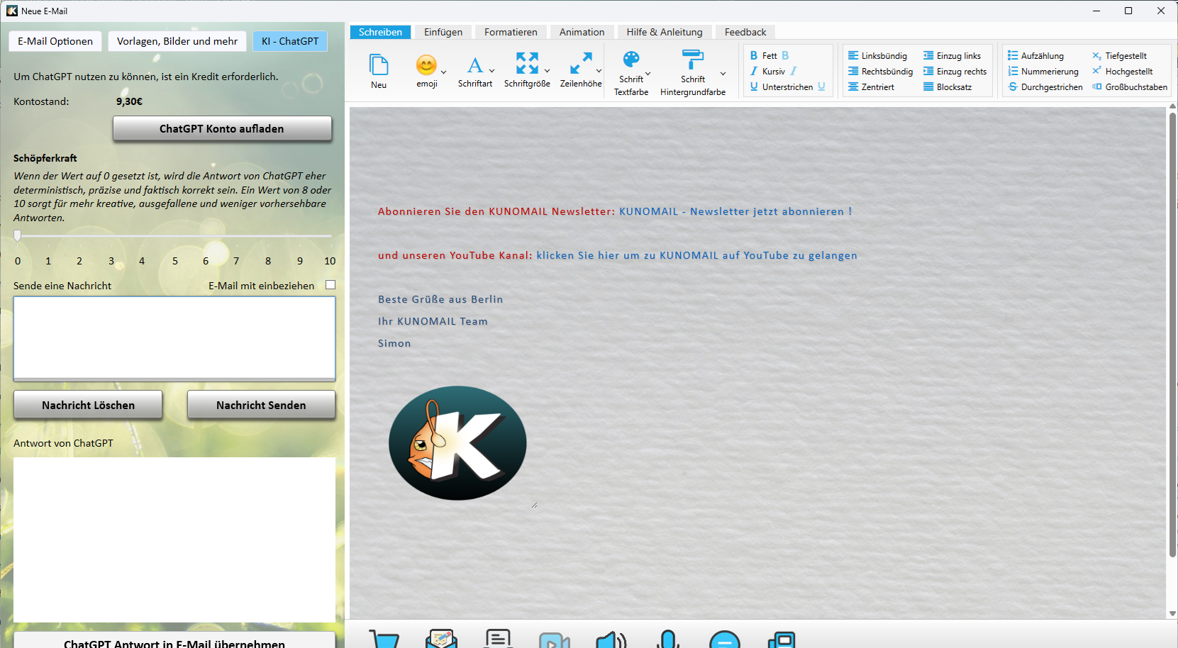Set Schöpferkraft slider to value 10
This screenshot has width=1178, height=648.
[x=330, y=235]
